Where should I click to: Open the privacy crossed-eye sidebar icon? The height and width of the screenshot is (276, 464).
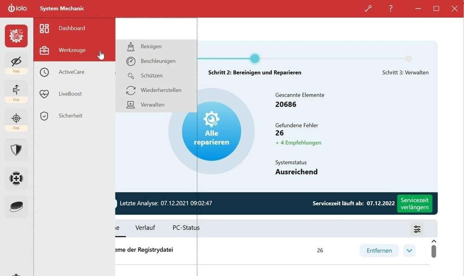16,61
